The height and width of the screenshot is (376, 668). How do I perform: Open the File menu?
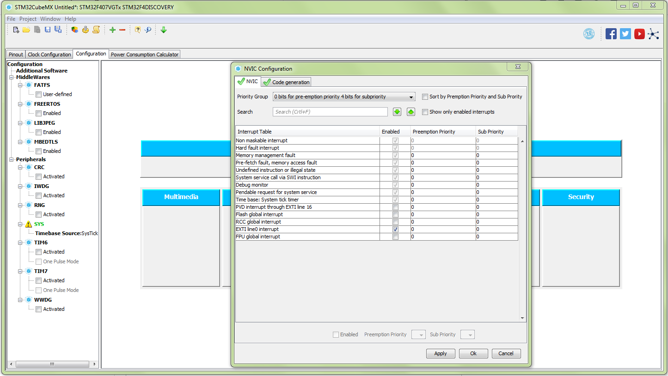tap(11, 19)
